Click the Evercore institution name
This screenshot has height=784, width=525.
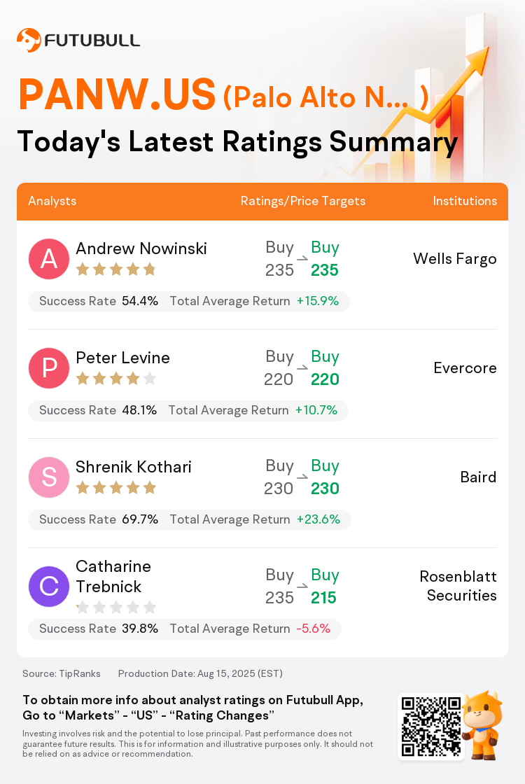pos(465,368)
